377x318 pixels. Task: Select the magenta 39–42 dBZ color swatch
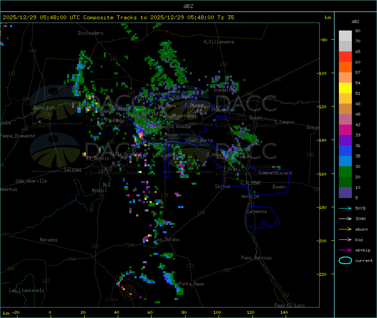[x=345, y=130]
